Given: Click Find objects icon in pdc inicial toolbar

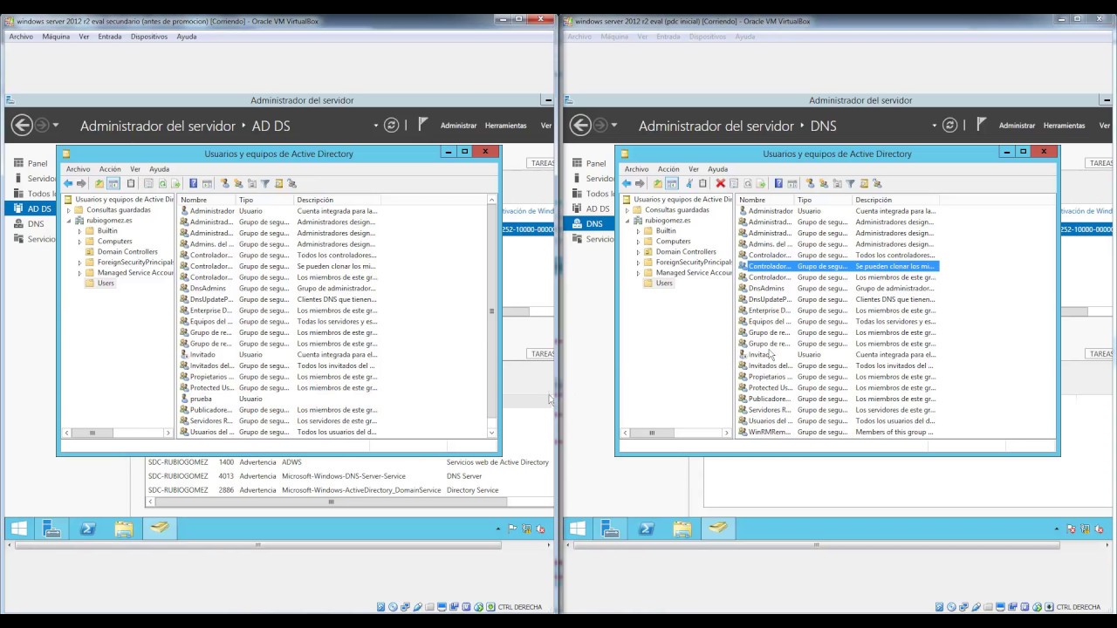Looking at the screenshot, I should pos(864,183).
